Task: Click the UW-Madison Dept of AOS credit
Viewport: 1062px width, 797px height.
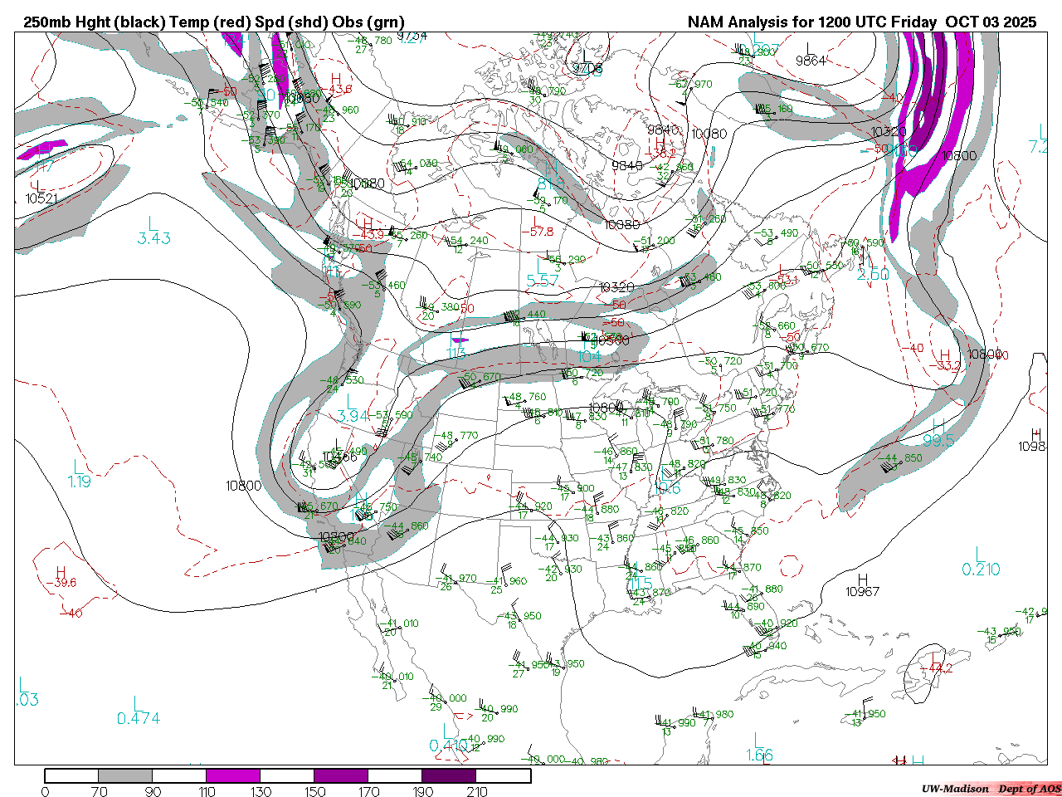Action: point(991,789)
